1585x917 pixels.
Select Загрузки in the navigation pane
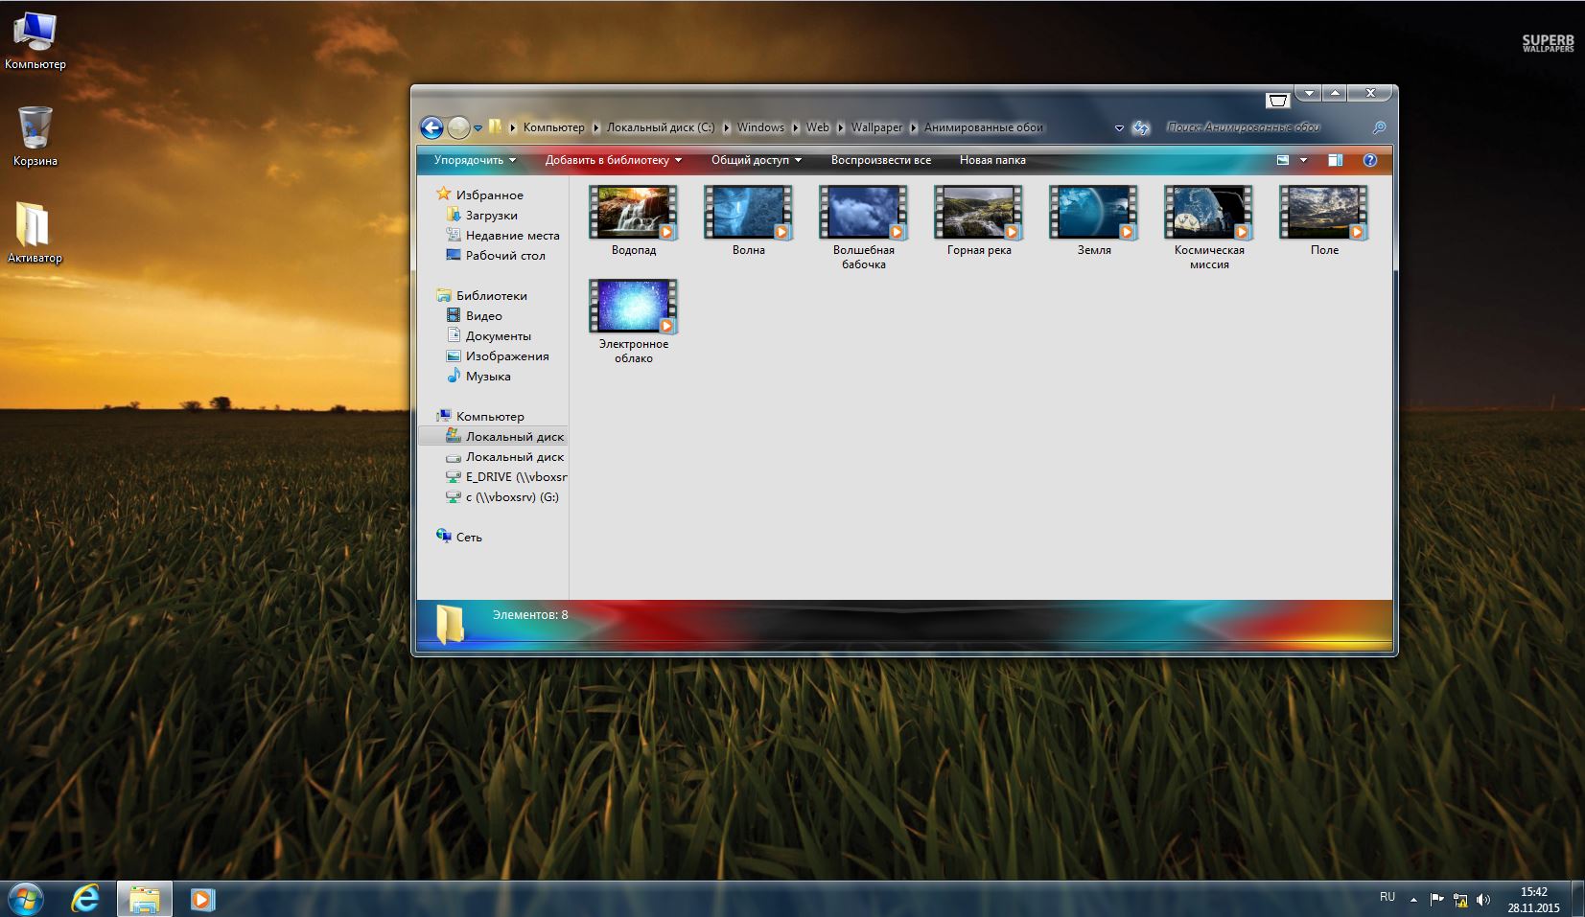(491, 216)
